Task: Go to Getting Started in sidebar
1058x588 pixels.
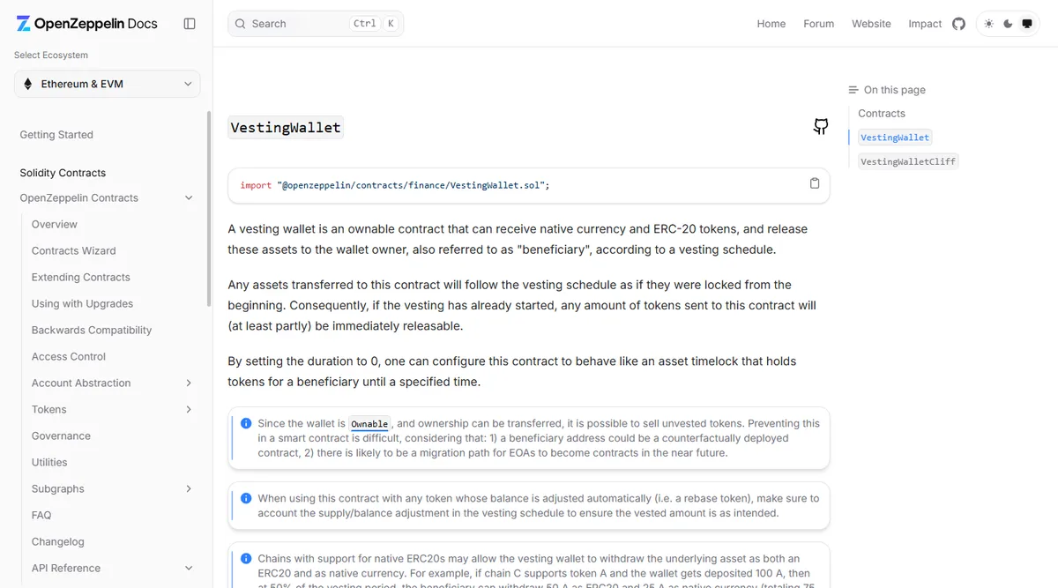Action: click(56, 135)
